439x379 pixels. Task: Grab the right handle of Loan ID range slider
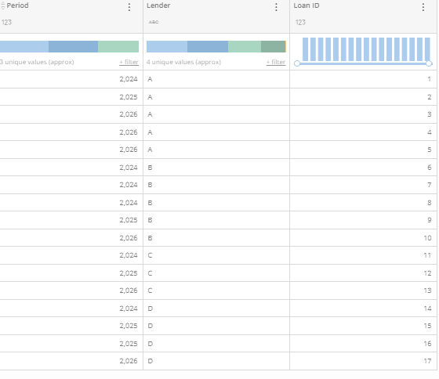point(429,63)
